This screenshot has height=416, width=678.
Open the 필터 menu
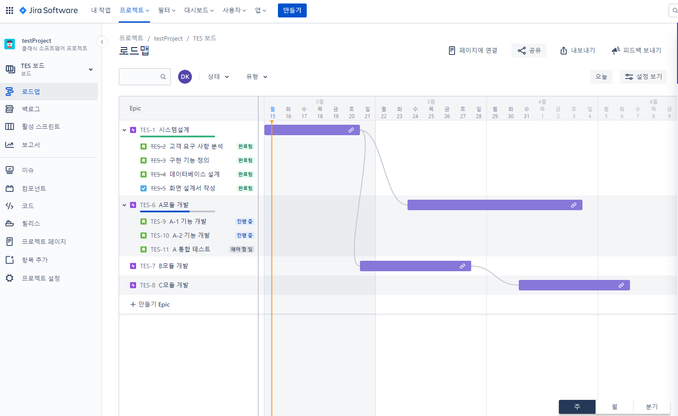[x=167, y=10]
